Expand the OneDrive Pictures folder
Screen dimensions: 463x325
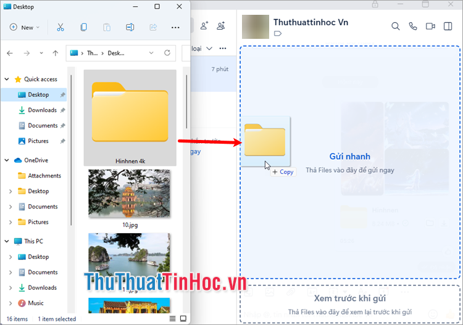point(10,222)
